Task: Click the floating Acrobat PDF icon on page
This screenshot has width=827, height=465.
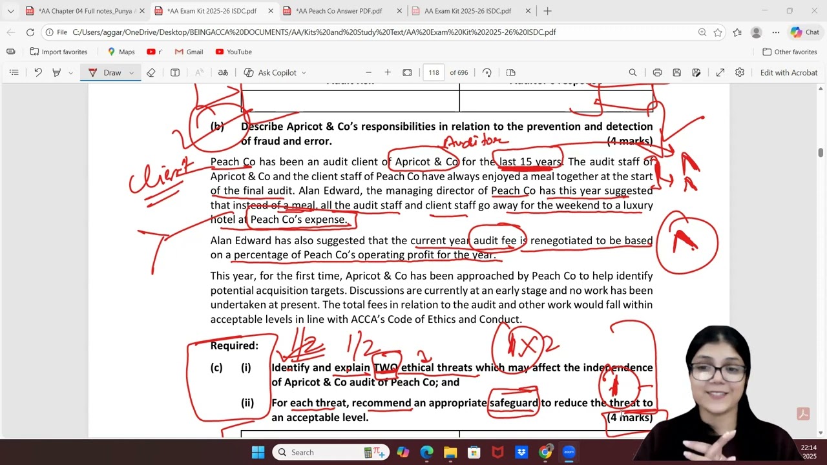Action: click(803, 415)
